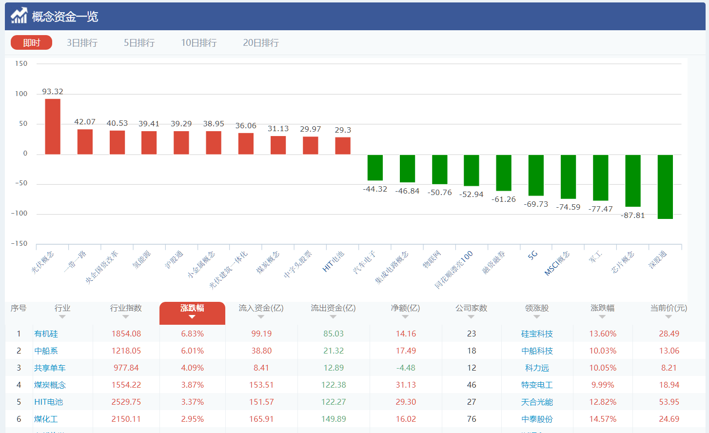
Task: Open leading stock 中泰股份
Action: pos(537,419)
